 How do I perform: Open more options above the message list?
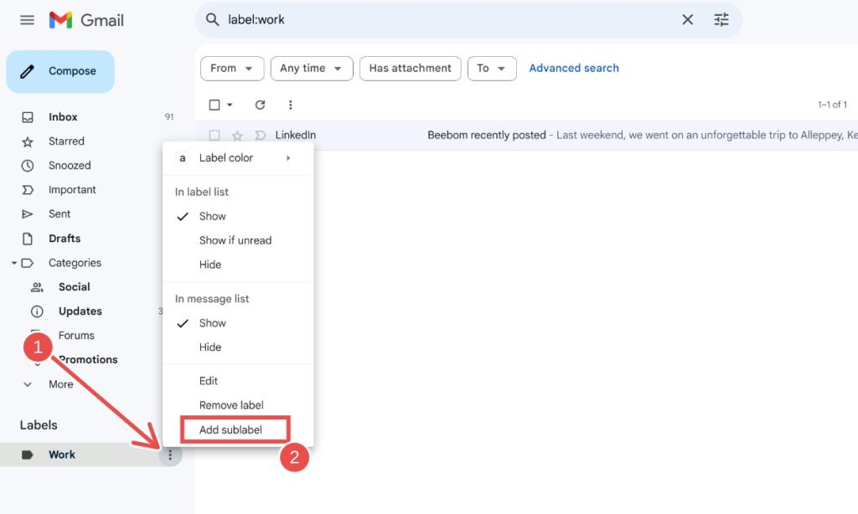tap(290, 105)
